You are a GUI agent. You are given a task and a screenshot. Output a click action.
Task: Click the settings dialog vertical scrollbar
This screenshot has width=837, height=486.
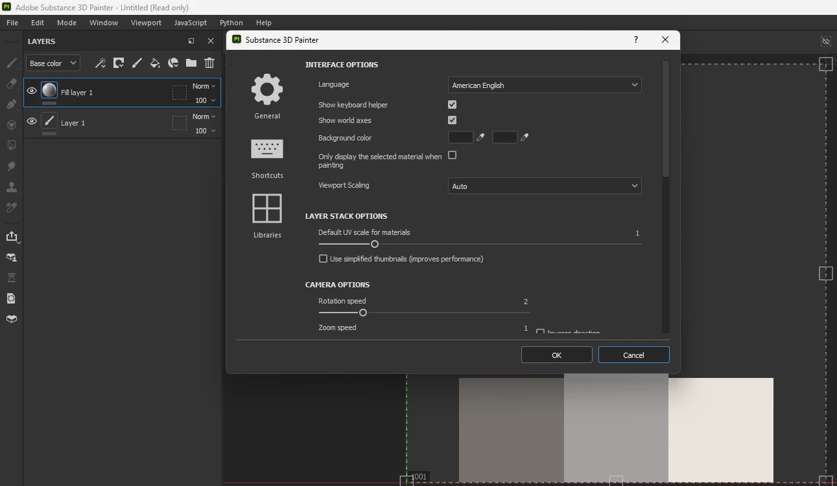pos(665,119)
